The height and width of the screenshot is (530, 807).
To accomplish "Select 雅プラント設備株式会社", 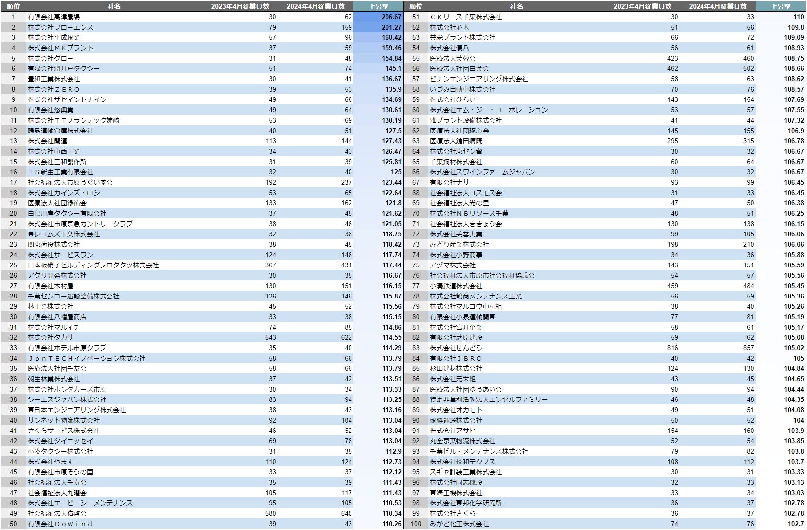I will coord(466,120).
